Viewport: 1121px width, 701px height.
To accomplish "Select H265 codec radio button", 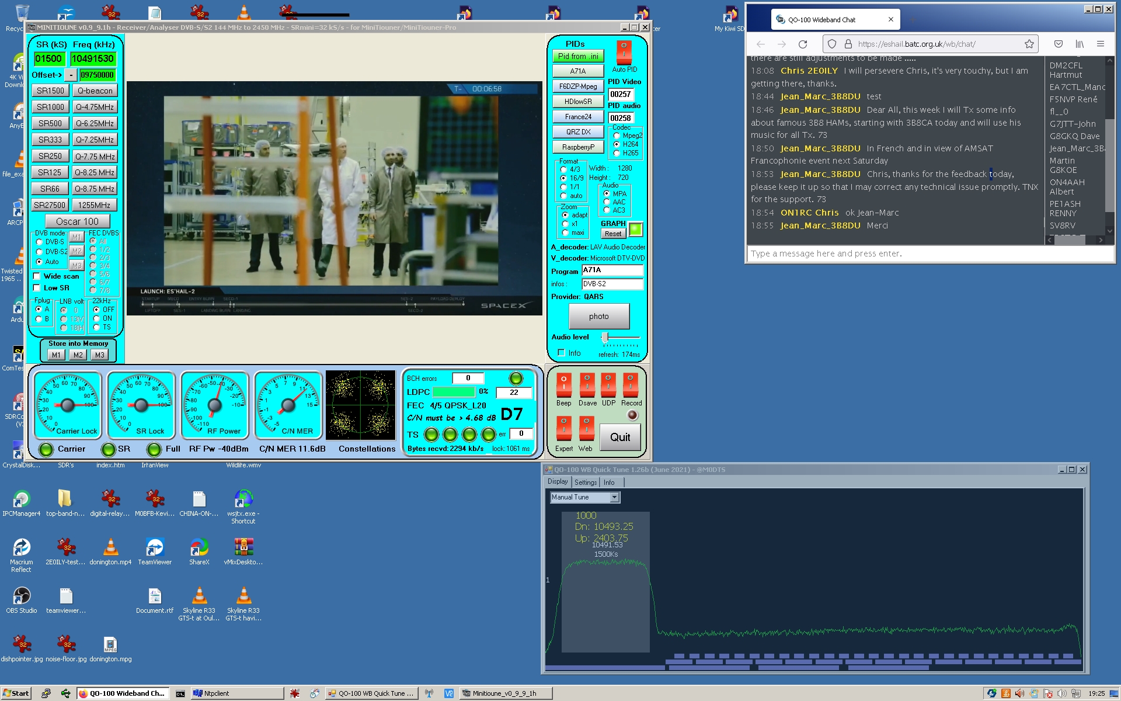I will click(617, 153).
